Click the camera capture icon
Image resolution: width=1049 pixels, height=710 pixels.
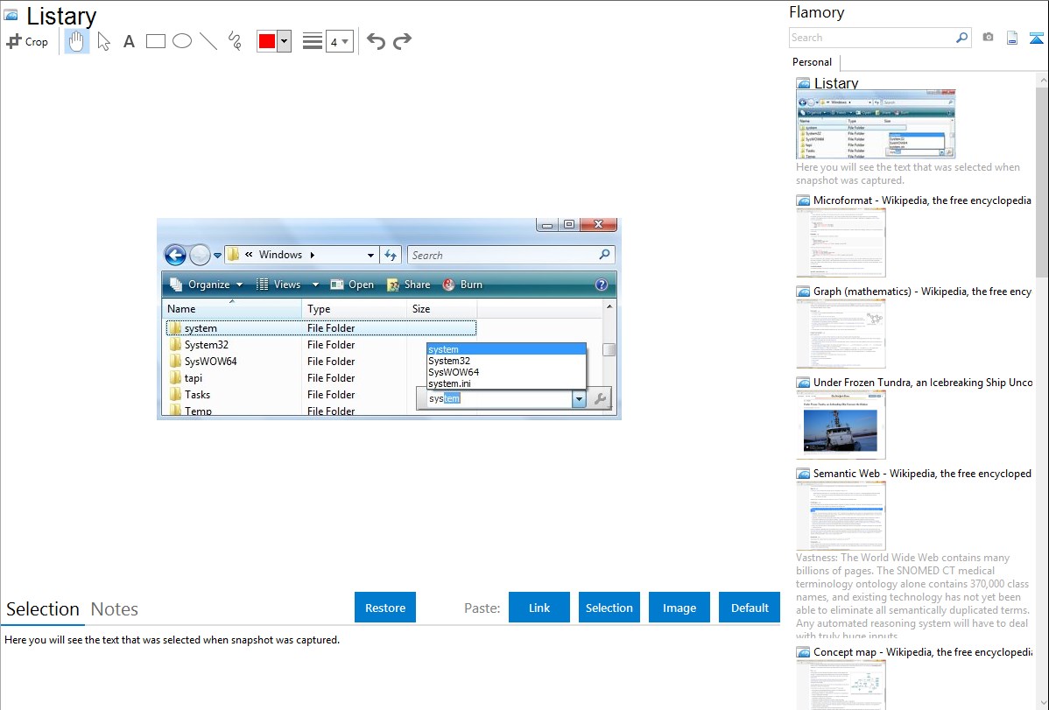click(x=988, y=38)
